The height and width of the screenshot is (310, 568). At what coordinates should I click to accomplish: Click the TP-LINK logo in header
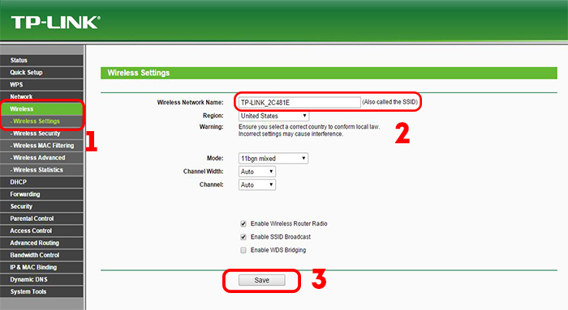click(x=55, y=23)
